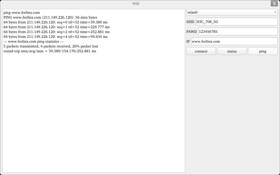Click the '56 data bytes' PING line
Image resolution: width=280 pixels, height=175 pixels.
click(x=50, y=18)
